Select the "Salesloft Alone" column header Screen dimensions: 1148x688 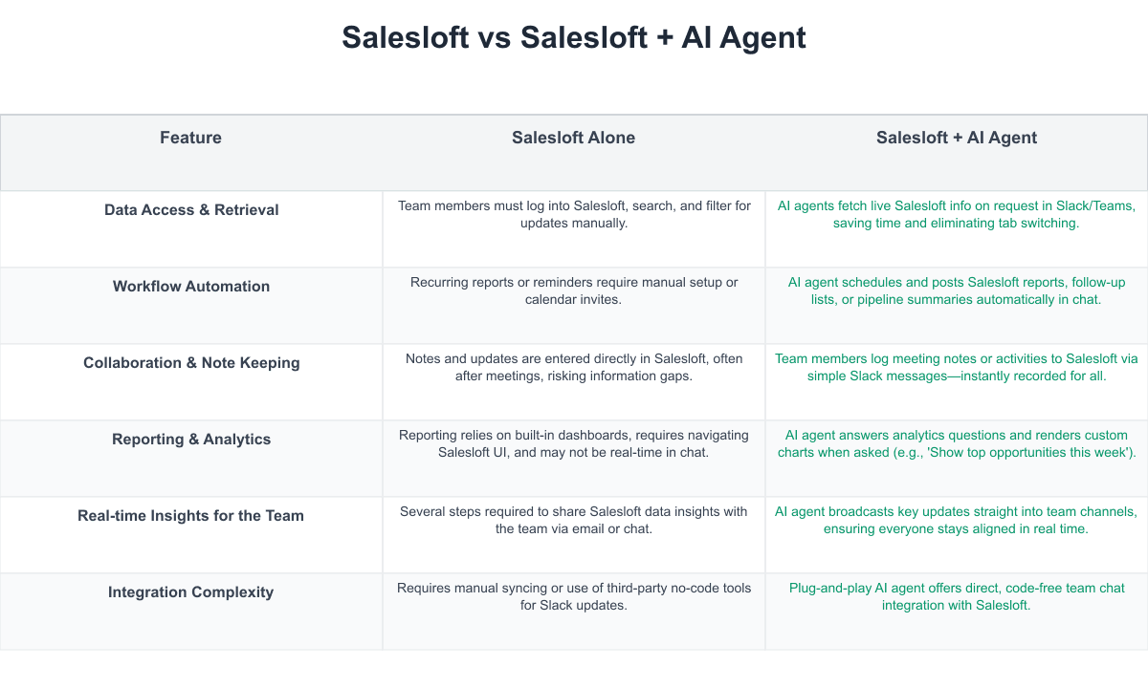(x=573, y=138)
